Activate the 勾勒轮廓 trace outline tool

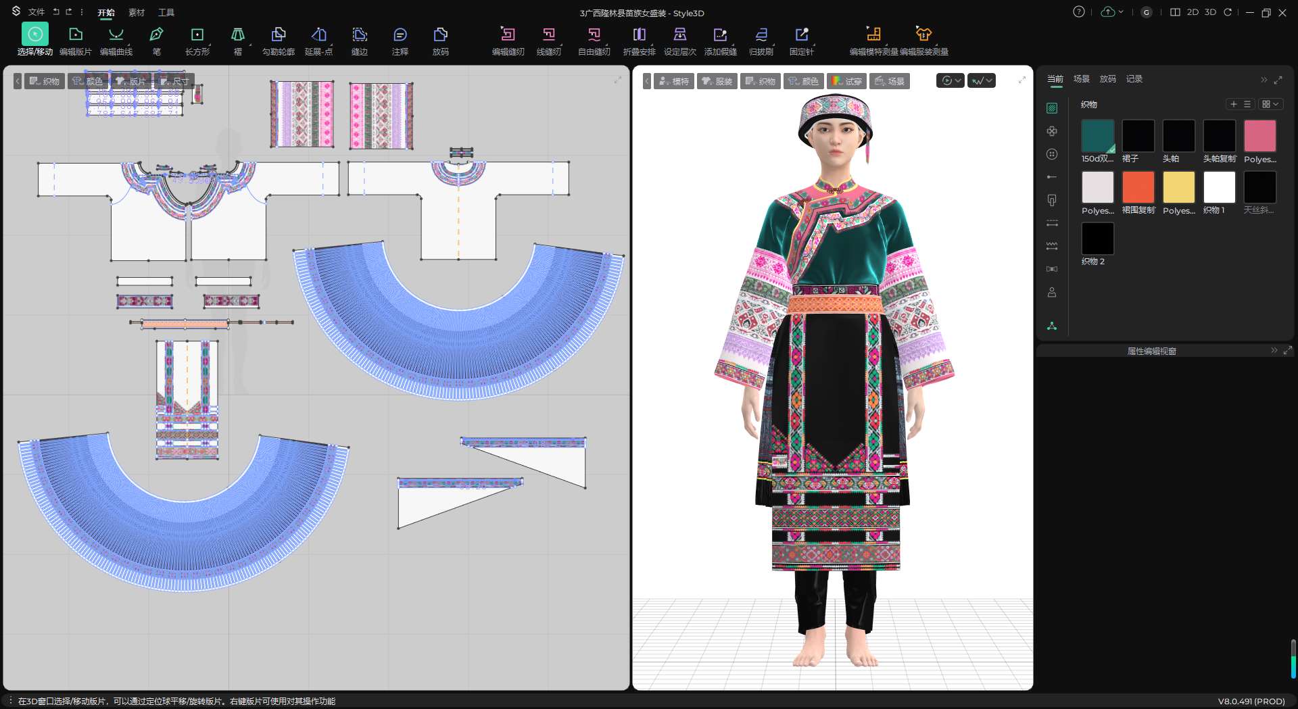tap(278, 40)
